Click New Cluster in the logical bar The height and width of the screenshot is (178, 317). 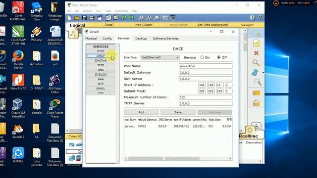[144, 25]
